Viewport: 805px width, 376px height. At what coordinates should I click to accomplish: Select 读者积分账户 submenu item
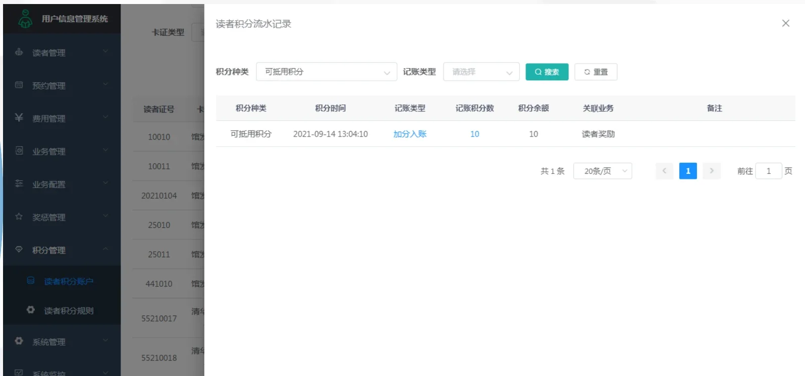62,281
